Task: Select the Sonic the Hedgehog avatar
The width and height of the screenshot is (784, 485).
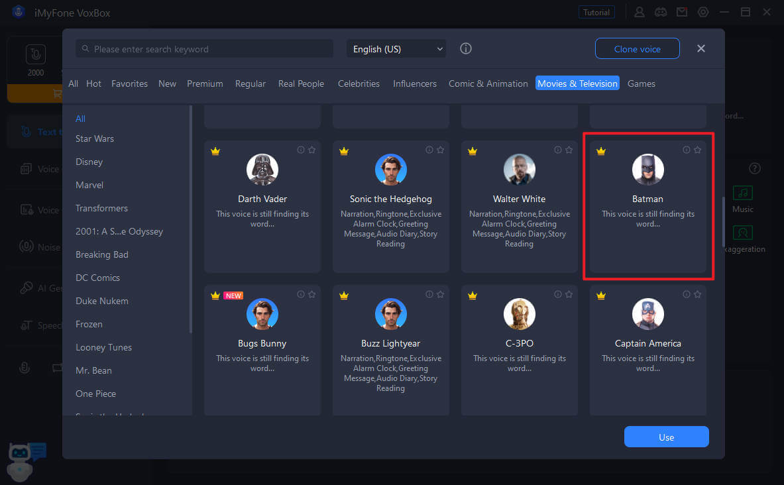Action: click(x=391, y=170)
